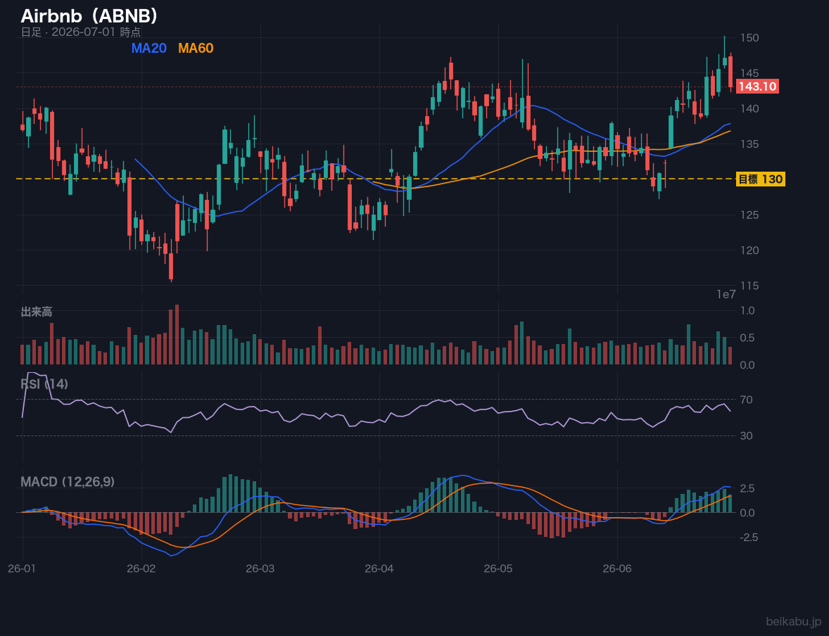
Task: Click the 26-02 date axis label
Action: click(141, 569)
